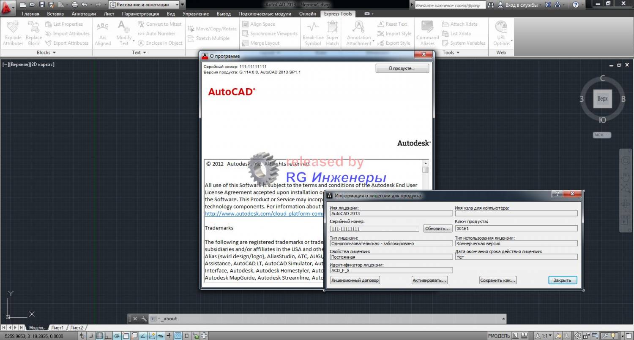Click the license text vertical scrollbar thumb
Image resolution: width=634 pixels, height=340 pixels.
pos(425,170)
